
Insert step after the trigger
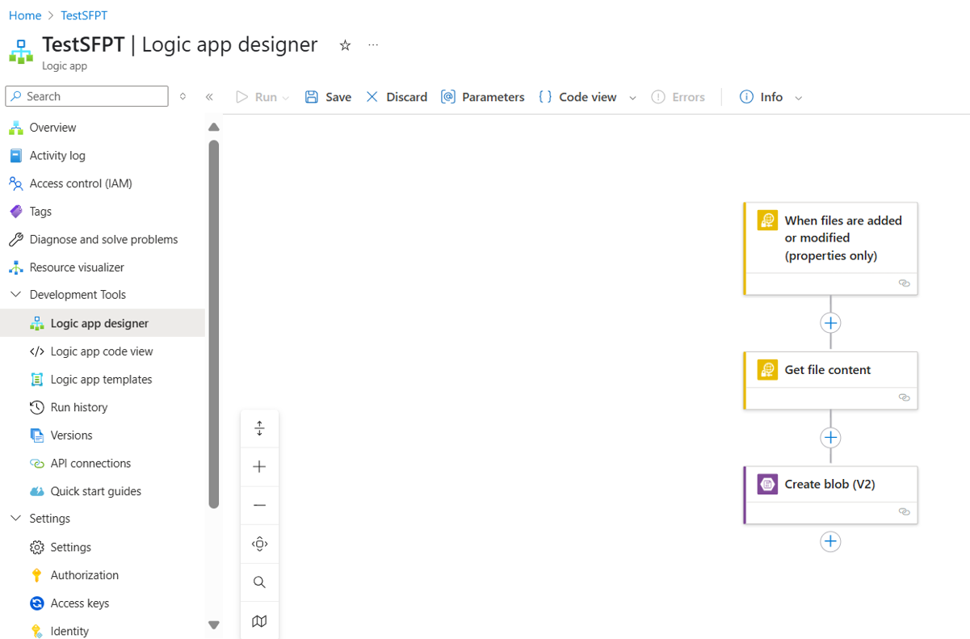[x=830, y=323]
